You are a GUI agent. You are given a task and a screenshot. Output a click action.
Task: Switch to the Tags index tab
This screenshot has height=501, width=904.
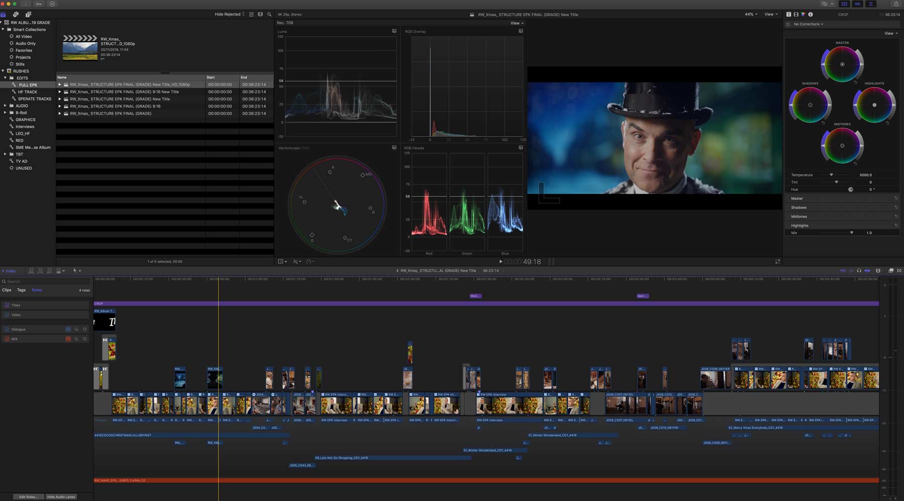21,290
